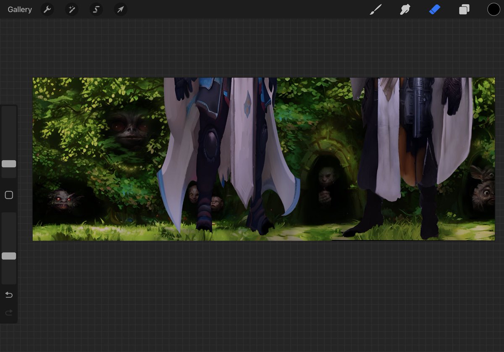Click the brush opacity slider handle
Image resolution: width=504 pixels, height=352 pixels.
click(9, 256)
